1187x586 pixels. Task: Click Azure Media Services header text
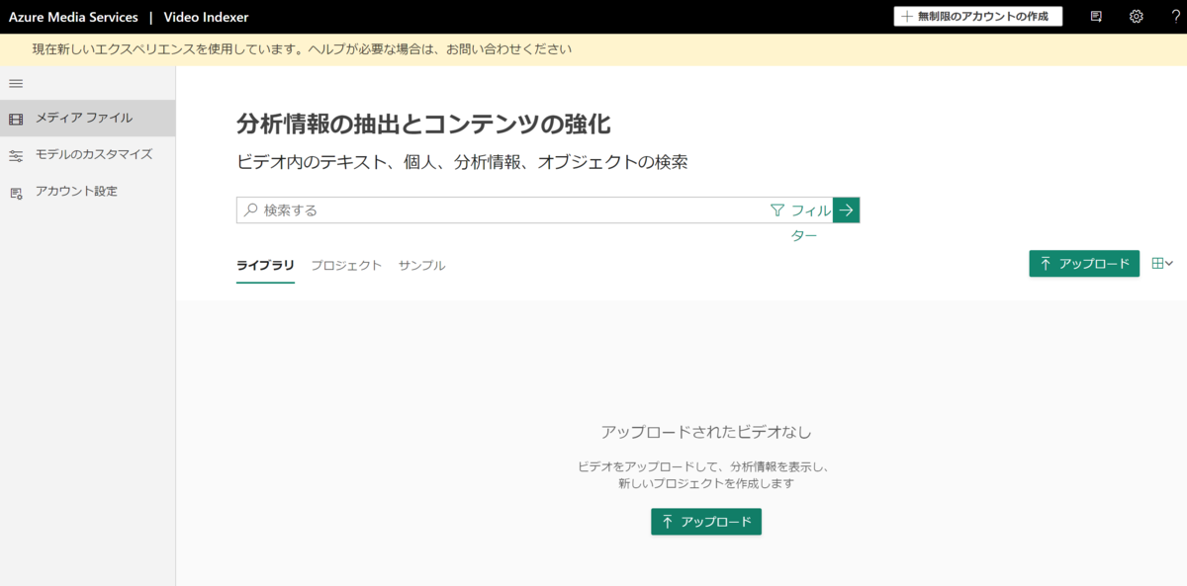(73, 17)
